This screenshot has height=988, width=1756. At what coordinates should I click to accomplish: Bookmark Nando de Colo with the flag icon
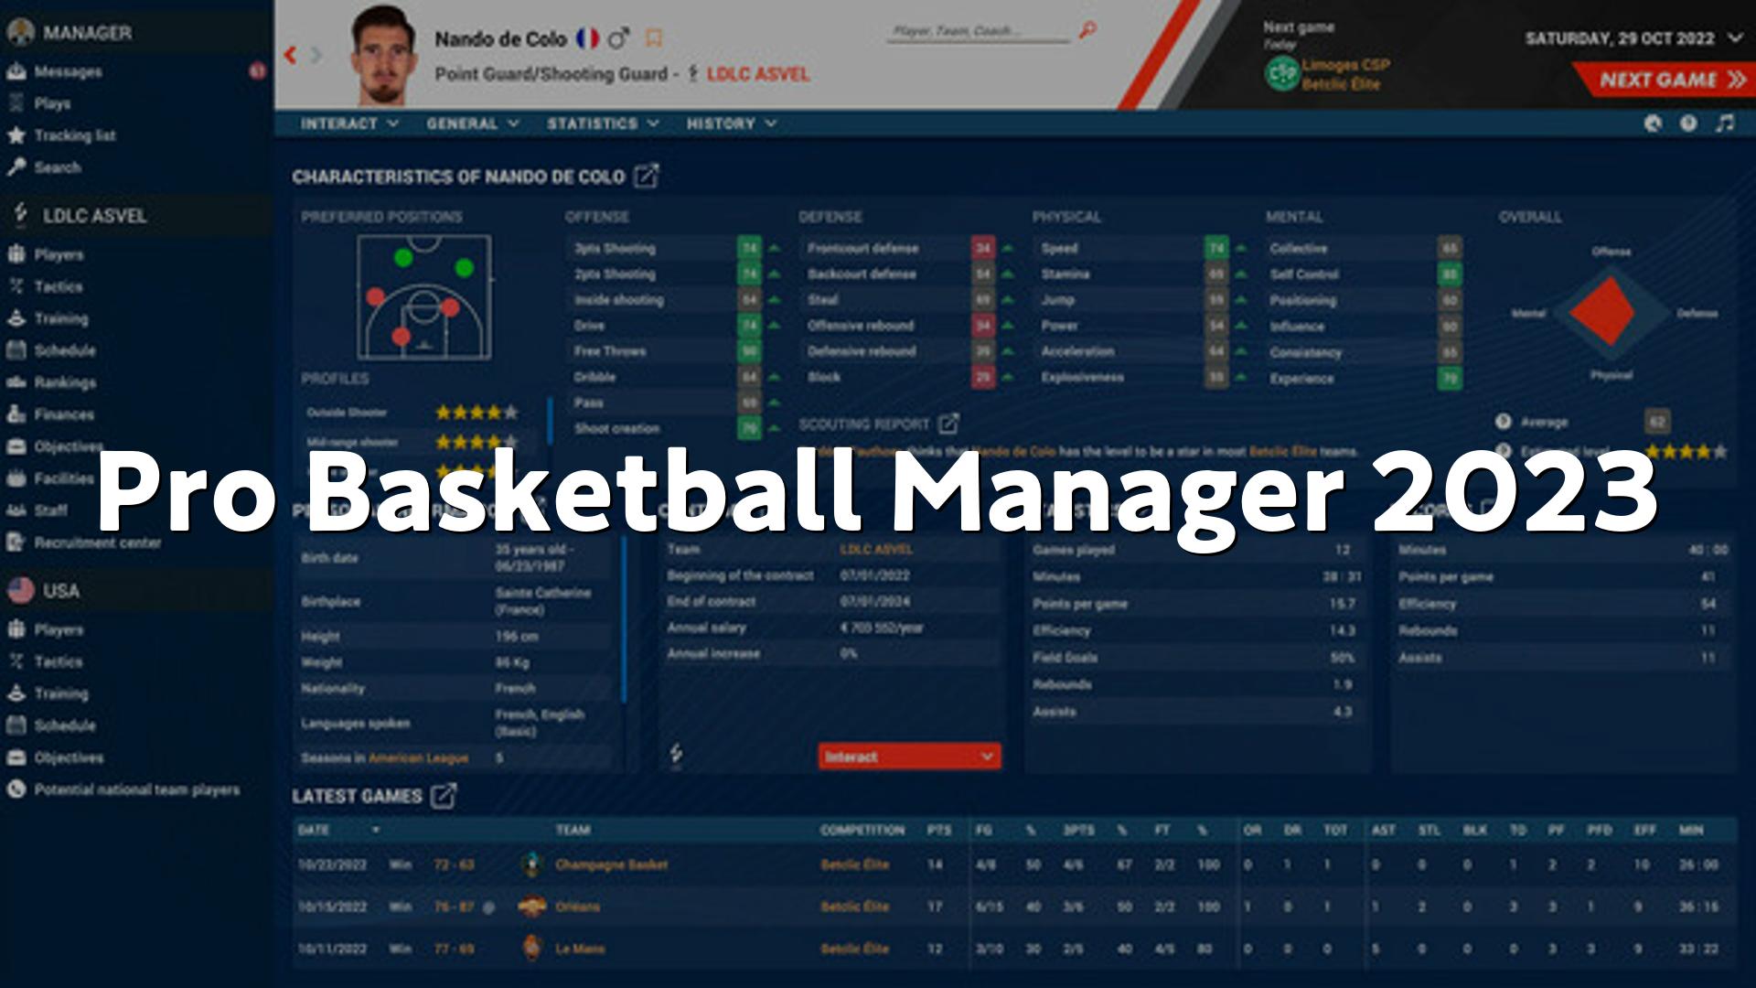pyautogui.click(x=653, y=38)
